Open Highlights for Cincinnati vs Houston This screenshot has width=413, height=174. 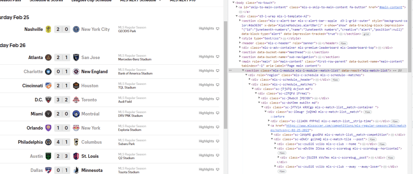click(x=209, y=85)
